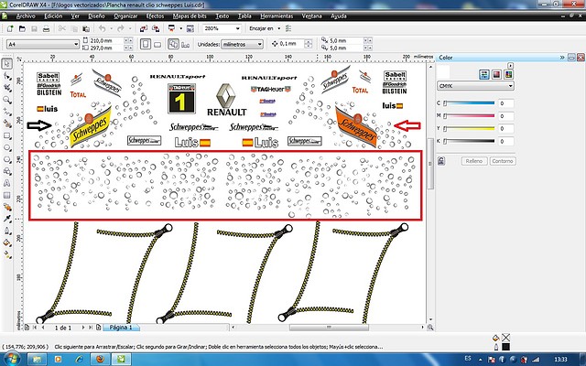Screen dimensions: 586x366
Task: Switch to the Página 1 tab
Action: pyautogui.click(x=121, y=328)
